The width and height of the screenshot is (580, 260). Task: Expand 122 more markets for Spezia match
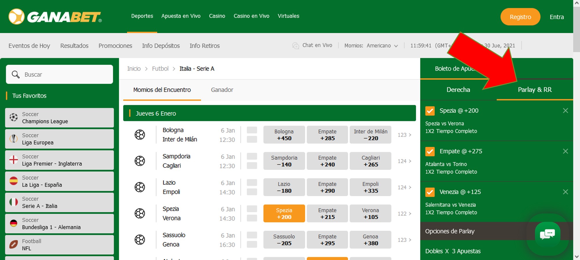[404, 214]
